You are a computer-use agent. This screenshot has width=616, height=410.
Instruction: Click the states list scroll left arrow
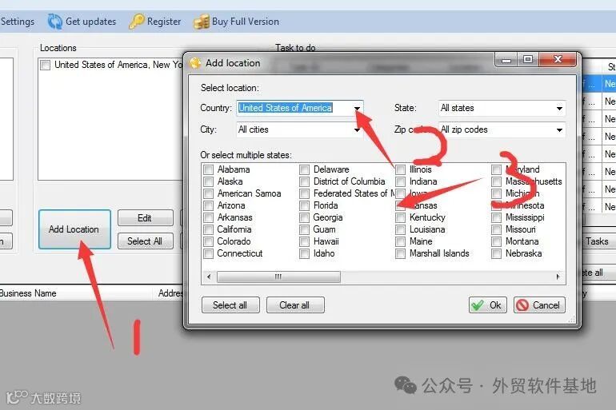click(x=209, y=277)
